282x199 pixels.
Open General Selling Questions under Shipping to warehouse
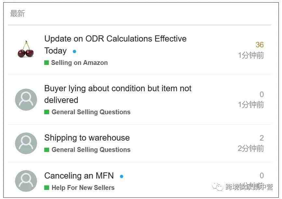(x=91, y=150)
